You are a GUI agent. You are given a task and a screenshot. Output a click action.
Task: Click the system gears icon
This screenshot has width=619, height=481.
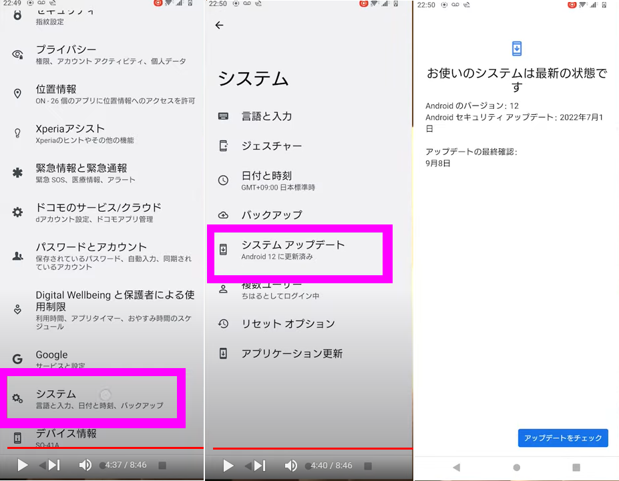(x=17, y=398)
